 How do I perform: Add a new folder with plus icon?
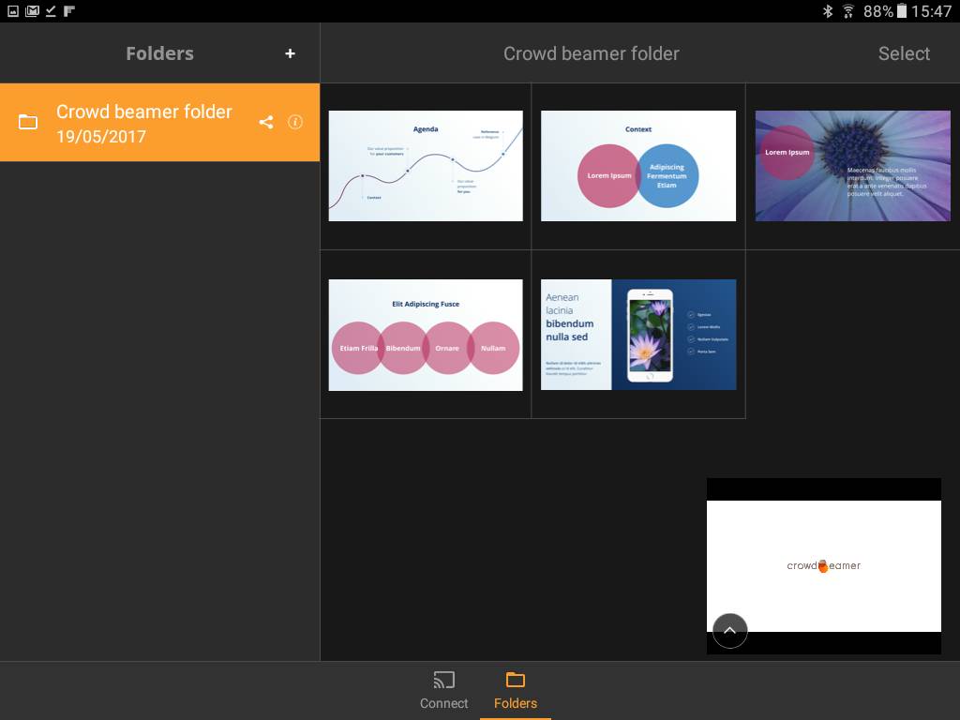tap(290, 53)
